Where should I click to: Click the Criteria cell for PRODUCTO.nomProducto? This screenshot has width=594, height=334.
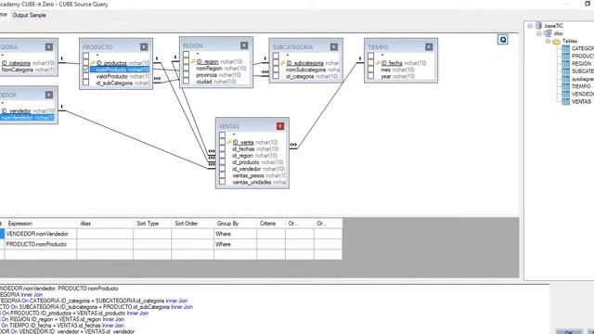(271, 244)
